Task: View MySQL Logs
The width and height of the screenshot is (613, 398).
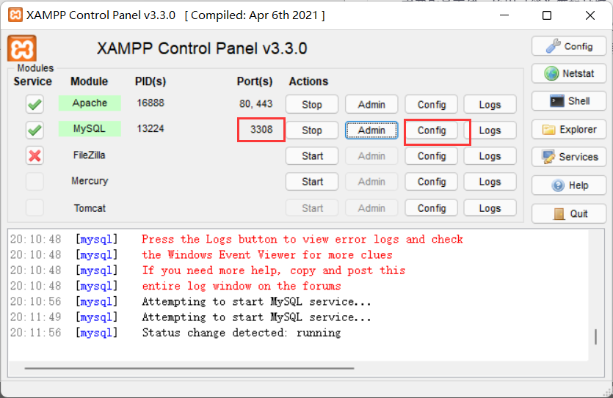Action: coord(490,130)
